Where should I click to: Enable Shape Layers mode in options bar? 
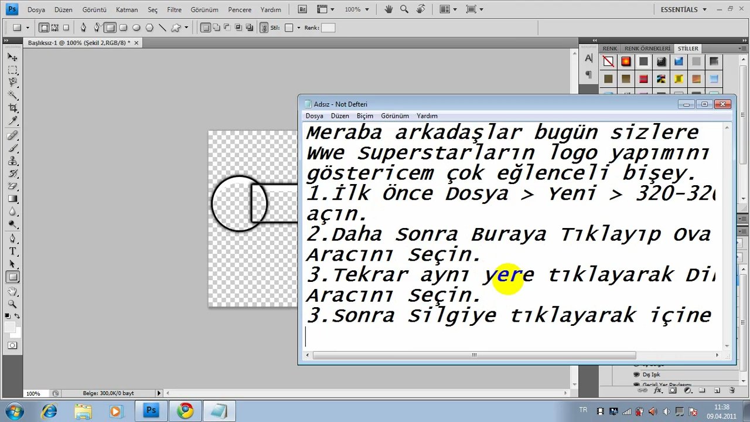tap(44, 28)
